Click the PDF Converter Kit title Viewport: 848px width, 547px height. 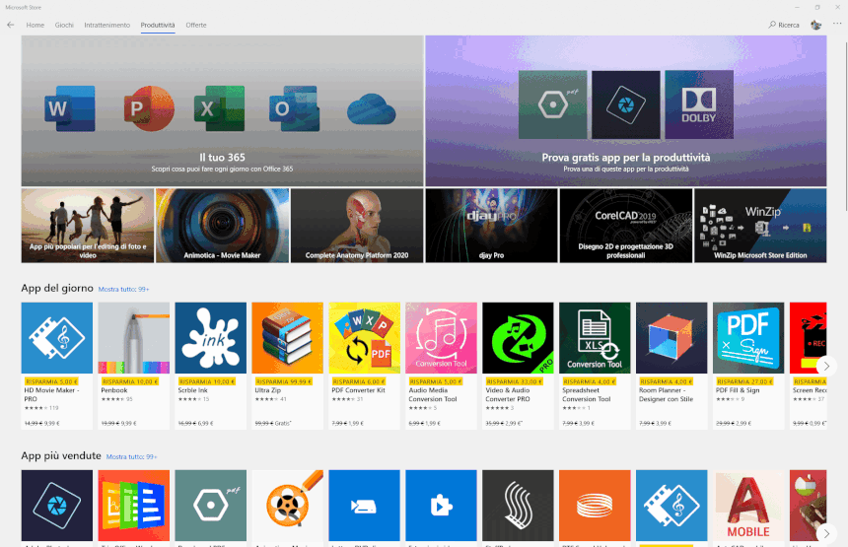[359, 390]
